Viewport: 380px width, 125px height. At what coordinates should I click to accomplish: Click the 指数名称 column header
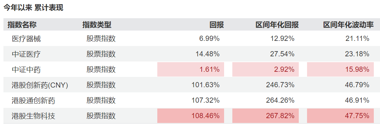(x=22, y=25)
